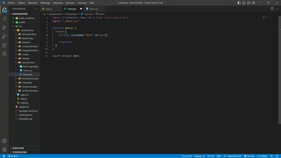Toggle the primary side bar visibility
281x158 pixels.
239,3
